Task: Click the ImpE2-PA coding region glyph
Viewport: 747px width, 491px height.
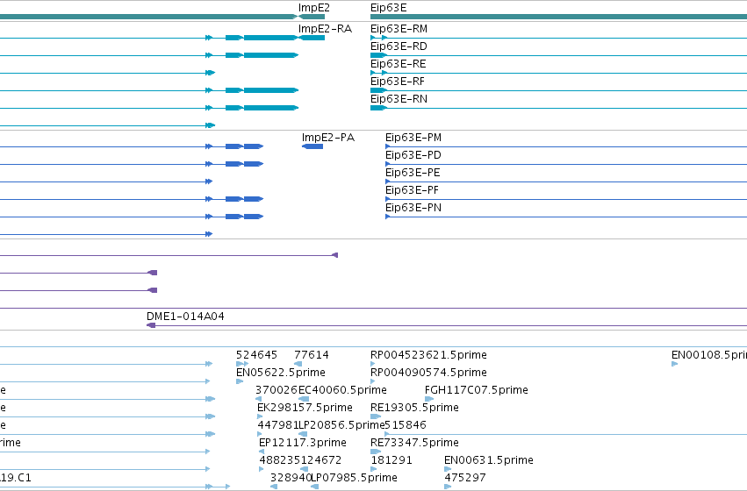Action: click(312, 146)
